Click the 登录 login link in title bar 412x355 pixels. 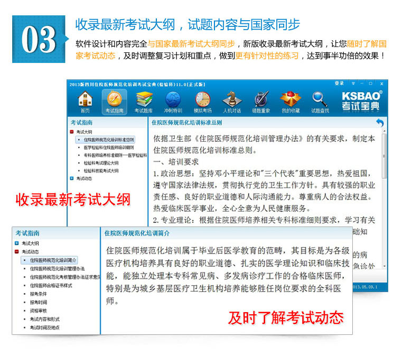point(339,84)
